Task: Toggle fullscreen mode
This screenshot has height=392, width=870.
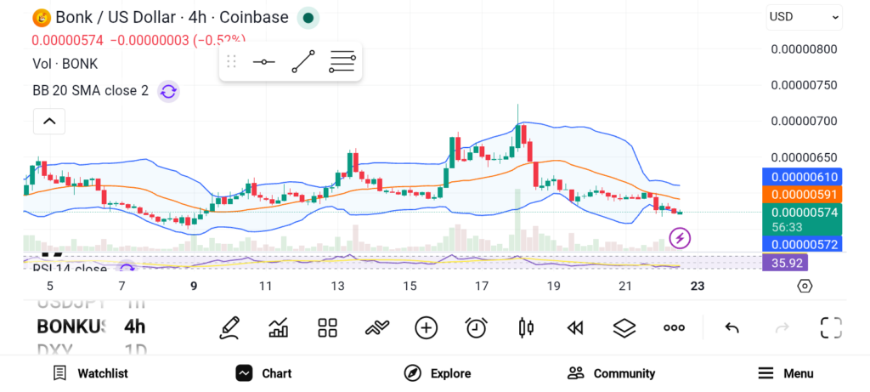Action: click(x=831, y=327)
